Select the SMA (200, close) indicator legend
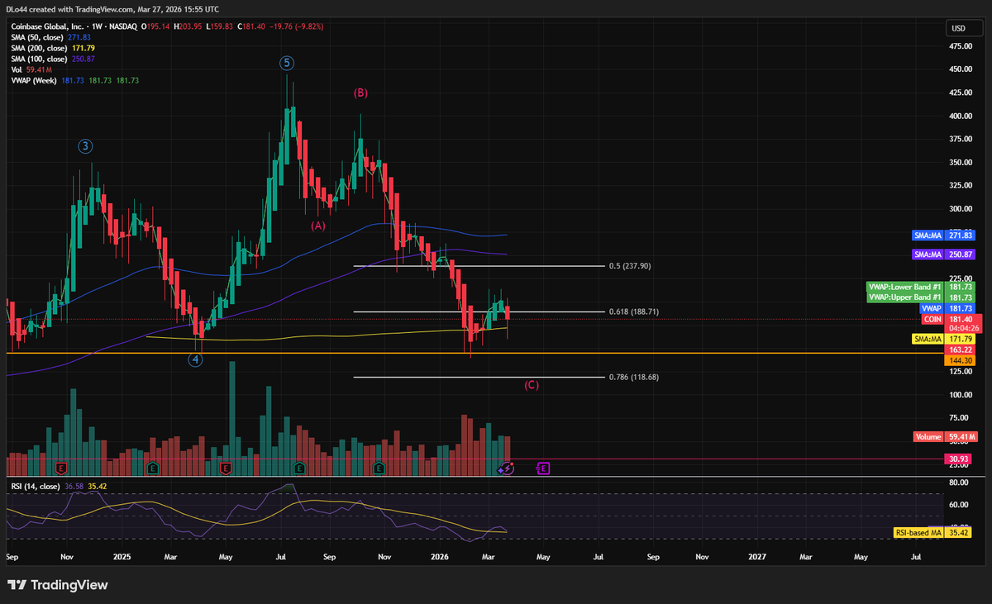Viewport: 992px width, 604px height. tap(51, 49)
